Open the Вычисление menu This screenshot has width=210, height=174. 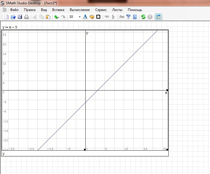tap(80, 10)
